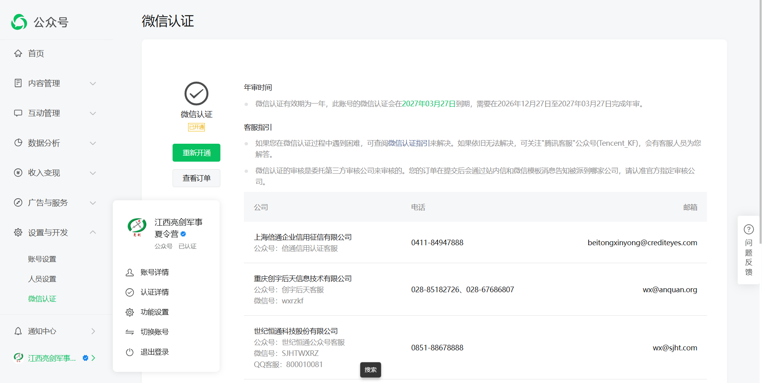Click the account avatar at sidebar bottom
Image resolution: width=762 pixels, height=383 pixels.
18,358
